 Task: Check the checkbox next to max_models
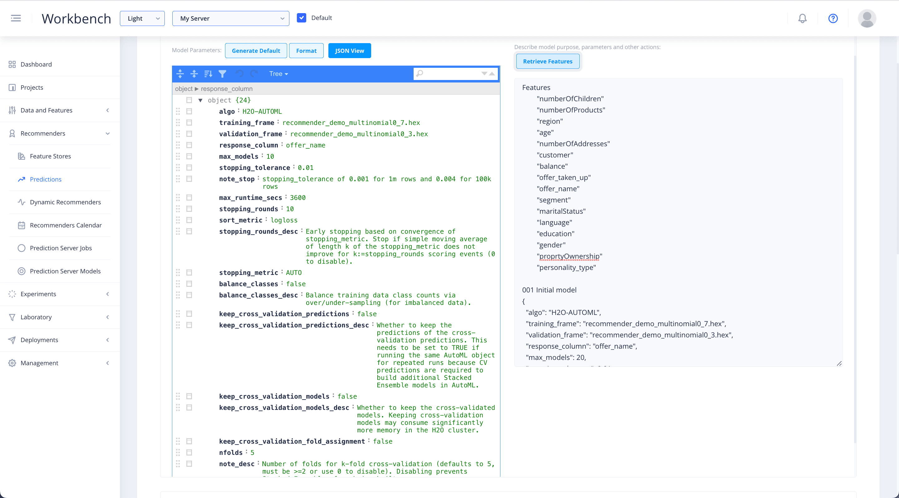189,156
